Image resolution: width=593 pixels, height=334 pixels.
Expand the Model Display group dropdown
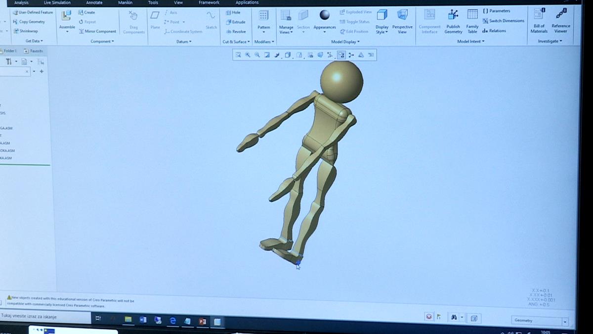point(345,42)
